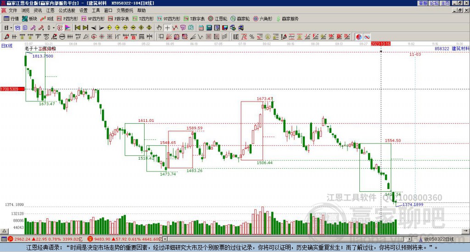Open the 江恩 menu
The height and width of the screenshot is (252, 470).
click(50, 11)
